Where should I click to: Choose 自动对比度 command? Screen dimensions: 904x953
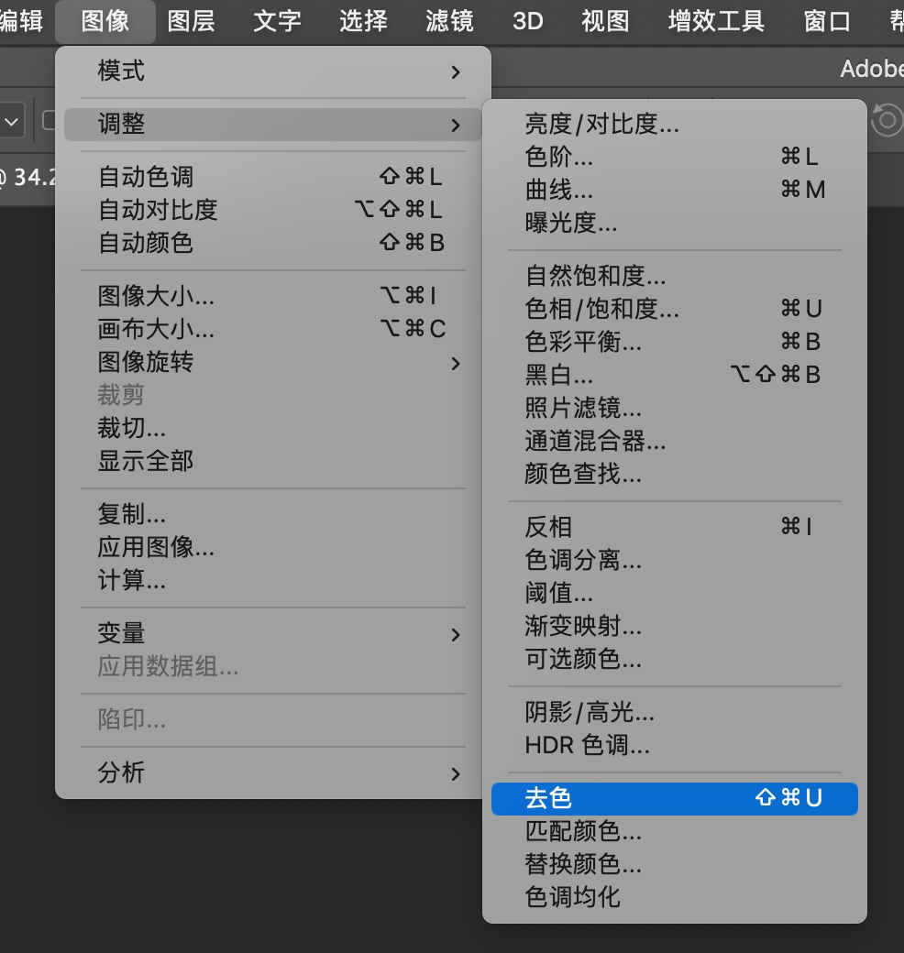[x=273, y=210]
